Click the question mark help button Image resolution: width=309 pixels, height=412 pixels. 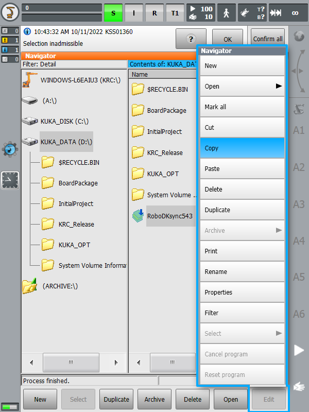[191, 39]
